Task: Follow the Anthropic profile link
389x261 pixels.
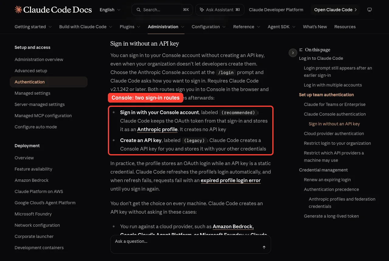Action: [x=157, y=129]
